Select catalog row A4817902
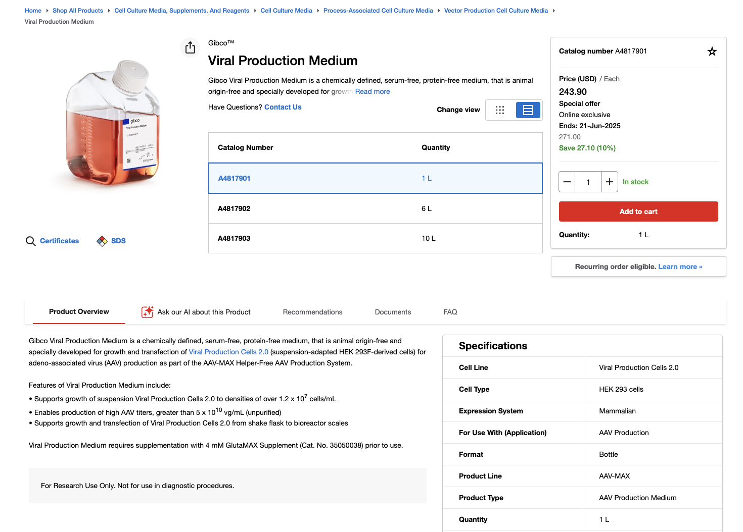 pyautogui.click(x=376, y=208)
